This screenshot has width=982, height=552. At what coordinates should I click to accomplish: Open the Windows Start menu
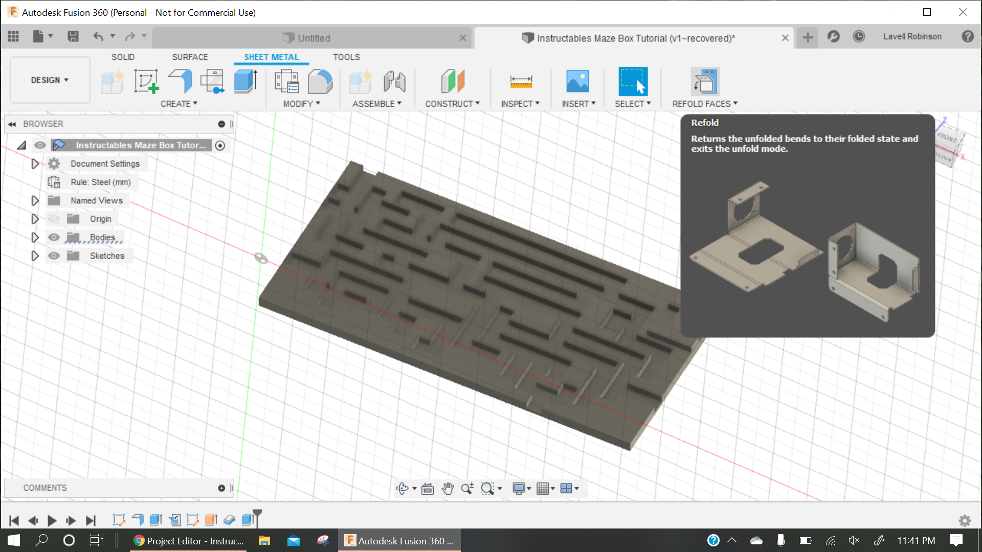coord(14,540)
